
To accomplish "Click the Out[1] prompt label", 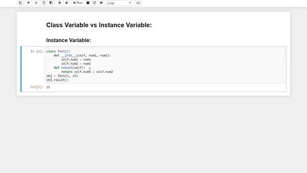I will tap(37, 87).
